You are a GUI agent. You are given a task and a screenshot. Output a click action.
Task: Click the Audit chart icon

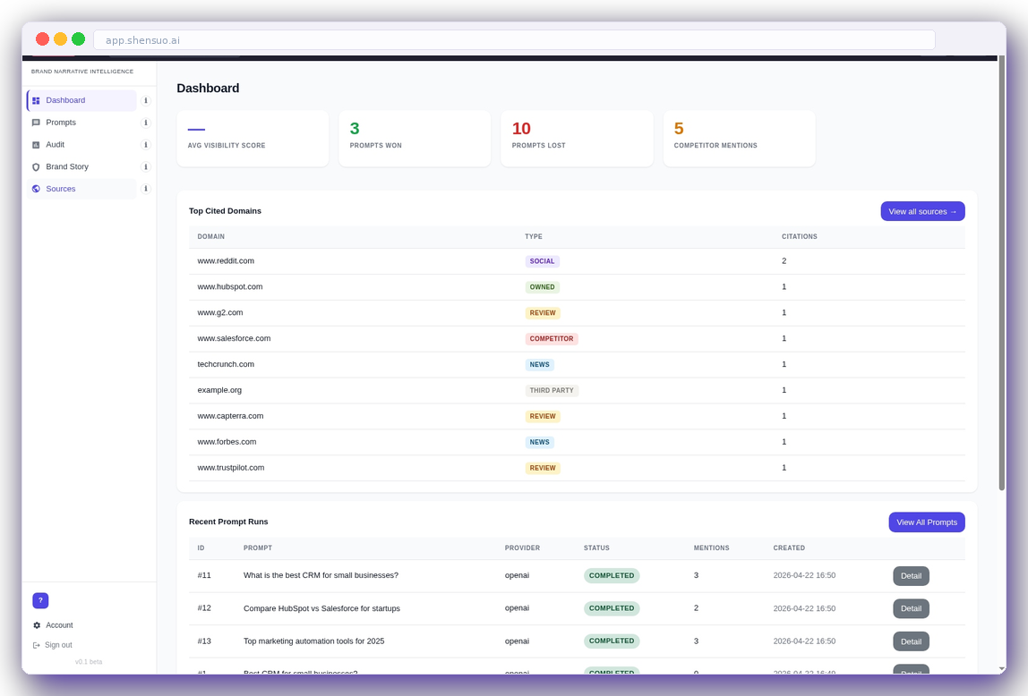point(35,144)
